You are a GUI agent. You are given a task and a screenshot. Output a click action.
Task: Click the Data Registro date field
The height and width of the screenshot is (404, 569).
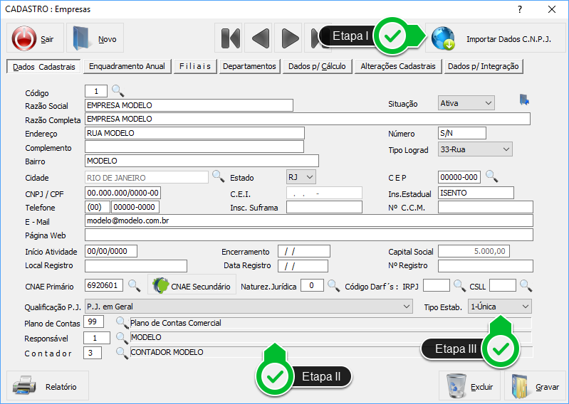(303, 265)
